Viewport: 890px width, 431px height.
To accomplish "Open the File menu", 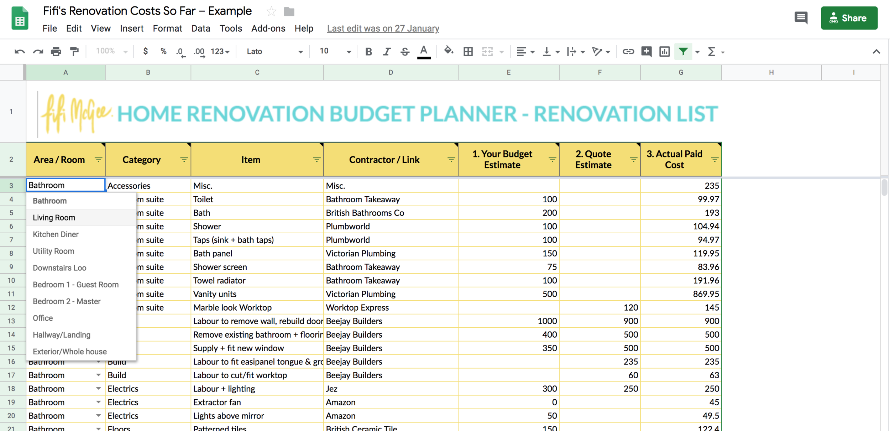I will (x=49, y=28).
